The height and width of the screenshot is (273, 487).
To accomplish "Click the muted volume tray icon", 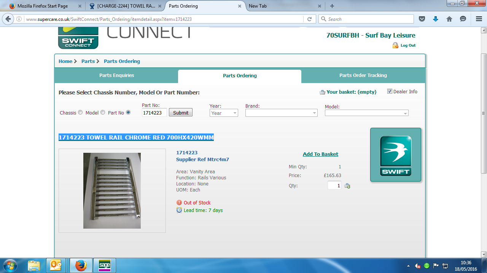I will click(417, 266).
